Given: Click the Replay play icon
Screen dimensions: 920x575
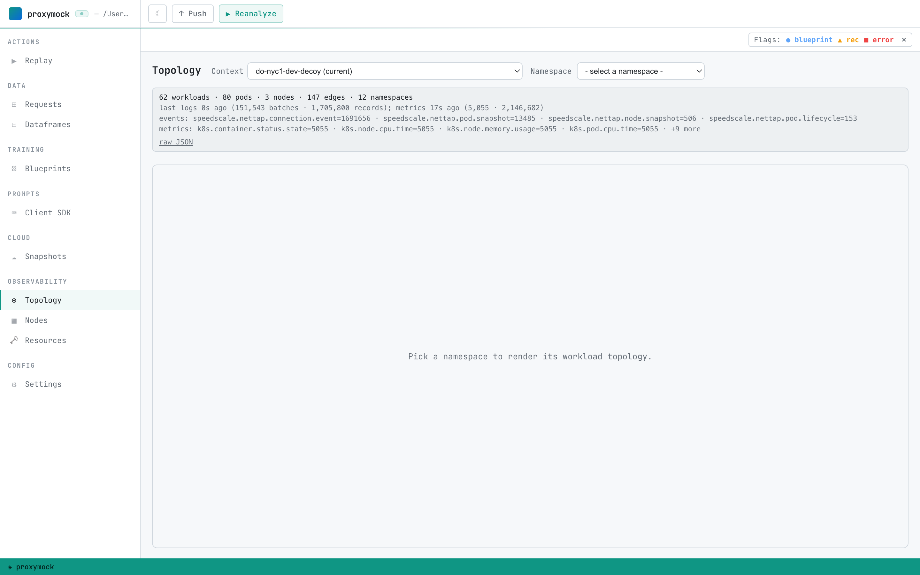Looking at the screenshot, I should 14,61.
